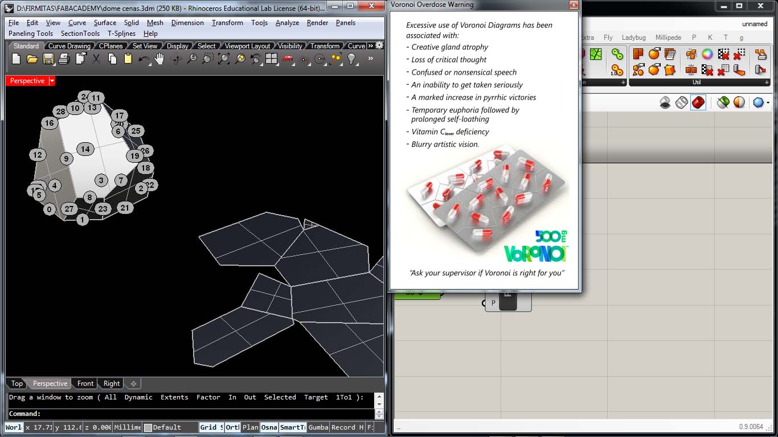Switch to the Top viewport tab
Viewport: 778px width, 437px height.
17,384
